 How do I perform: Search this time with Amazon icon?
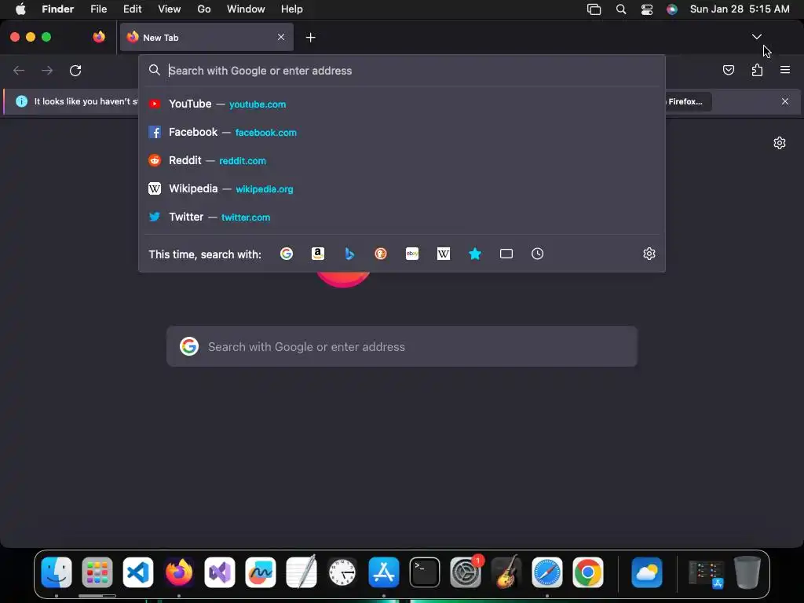pyautogui.click(x=318, y=254)
